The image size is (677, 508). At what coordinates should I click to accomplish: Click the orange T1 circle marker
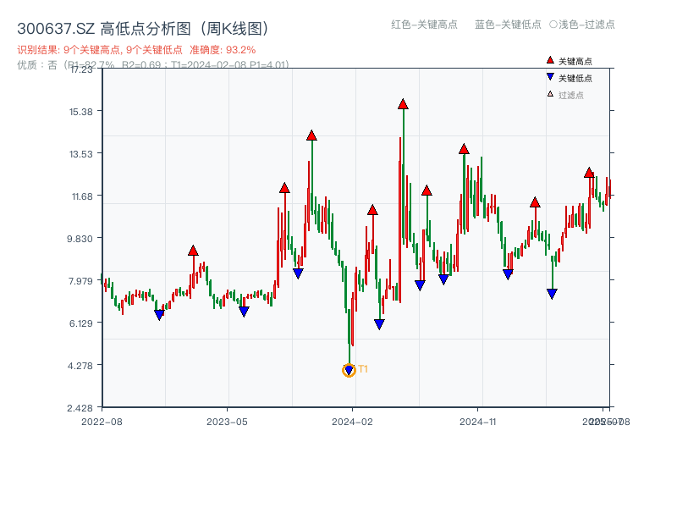click(348, 369)
